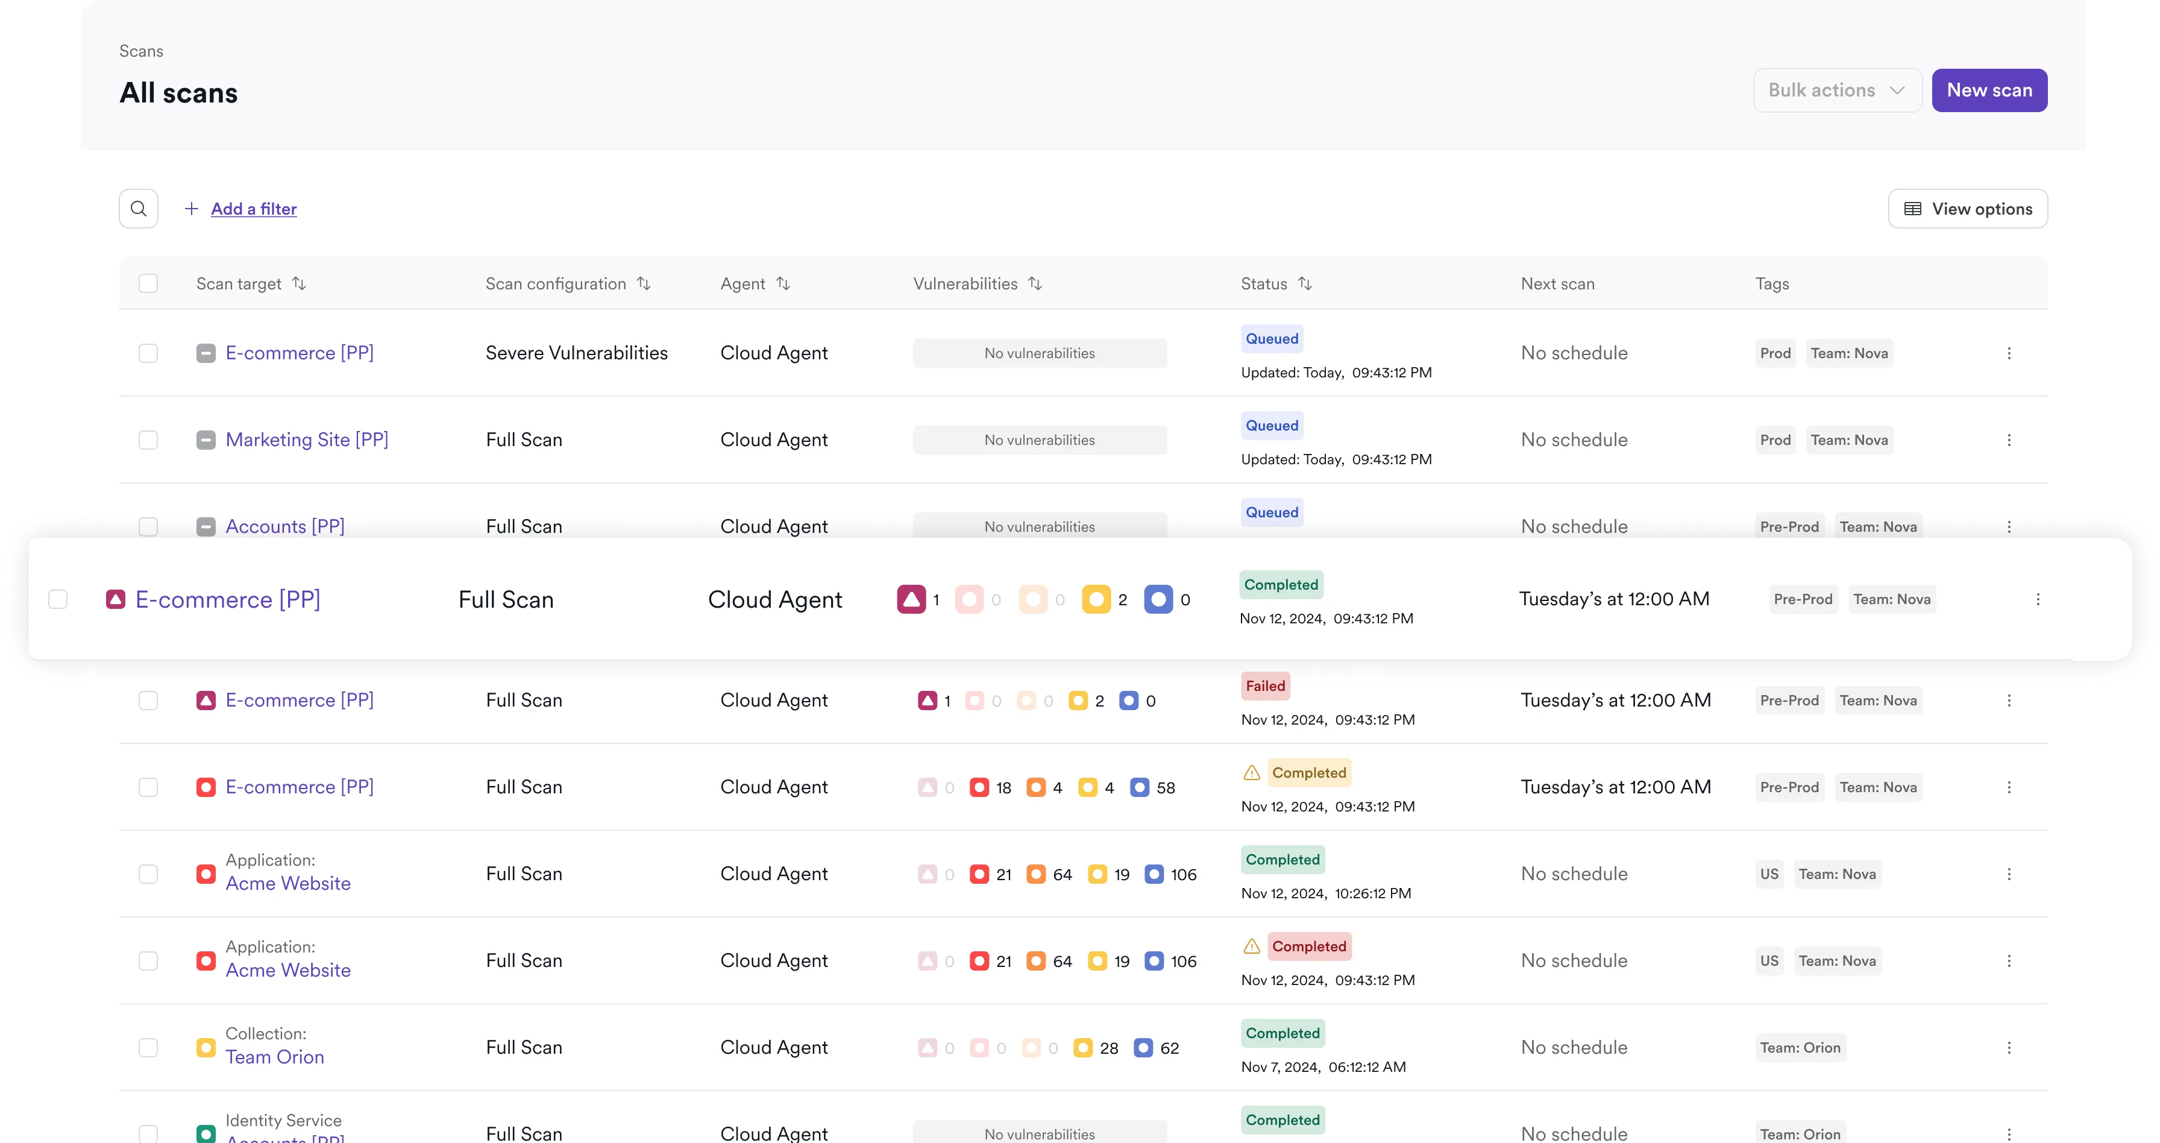Select the Team Orion collection checkbox
2160x1143 pixels.
coord(148,1047)
